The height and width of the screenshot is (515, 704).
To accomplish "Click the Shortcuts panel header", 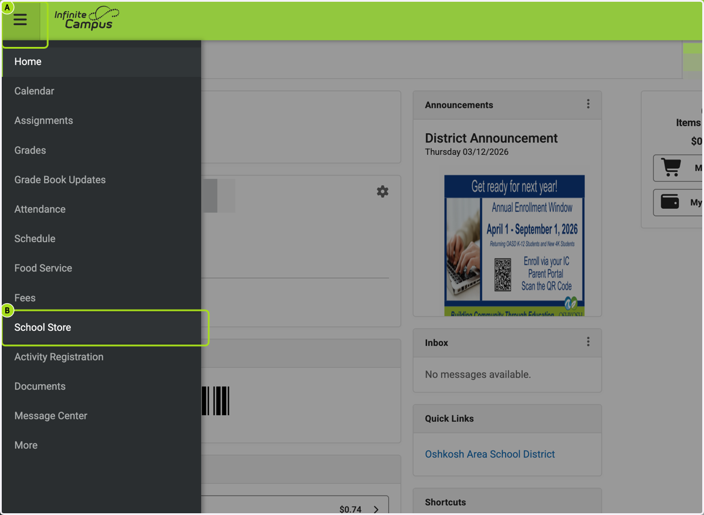I will (507, 502).
